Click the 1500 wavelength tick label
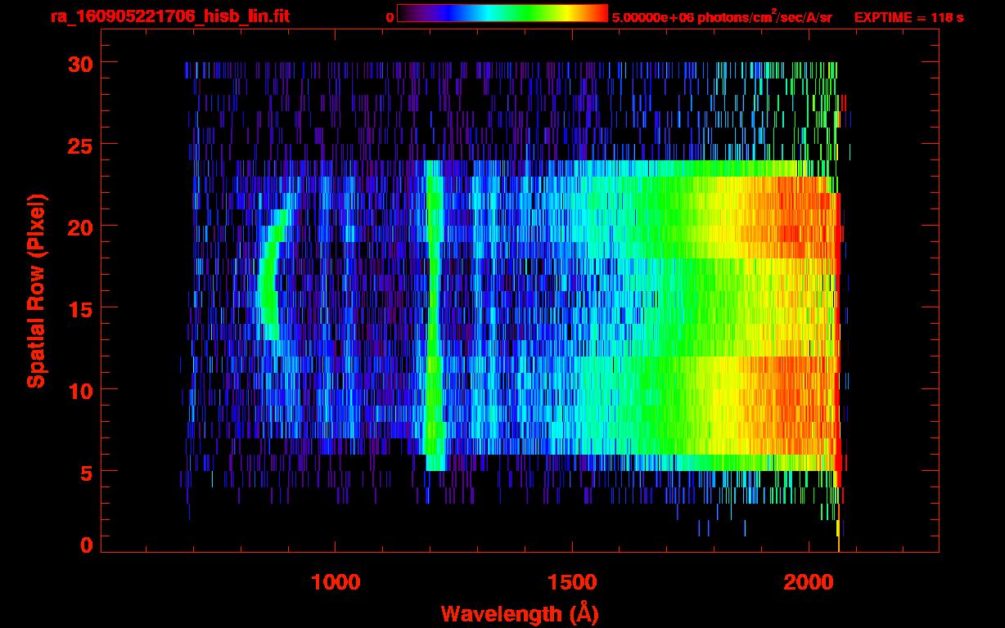This screenshot has height=628, width=1005. 571,582
